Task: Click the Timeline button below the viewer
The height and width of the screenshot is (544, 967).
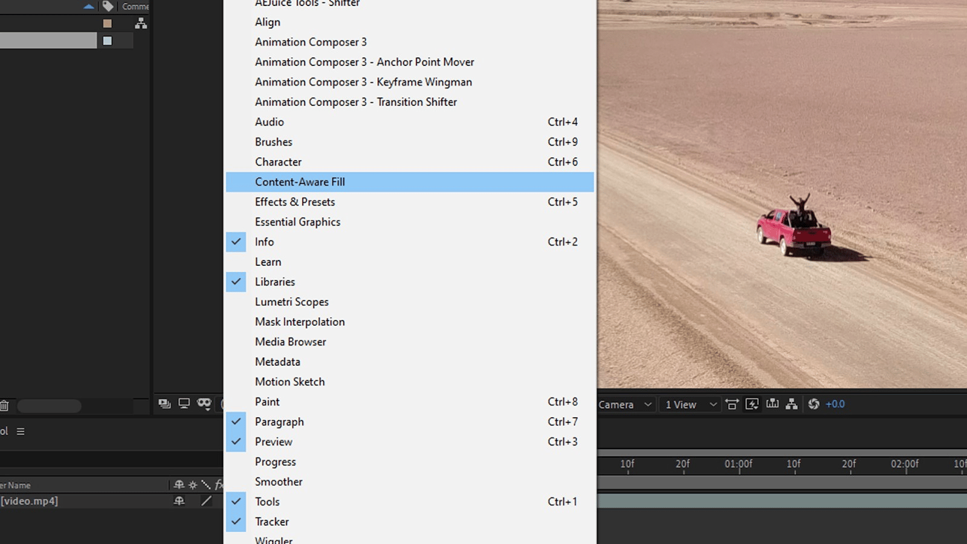Action: [772, 404]
